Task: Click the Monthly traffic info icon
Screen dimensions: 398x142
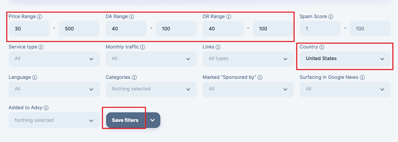Action: [143, 47]
